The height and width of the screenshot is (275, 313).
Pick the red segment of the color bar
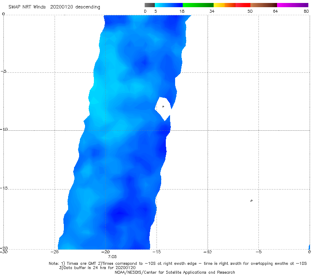point(243,5)
